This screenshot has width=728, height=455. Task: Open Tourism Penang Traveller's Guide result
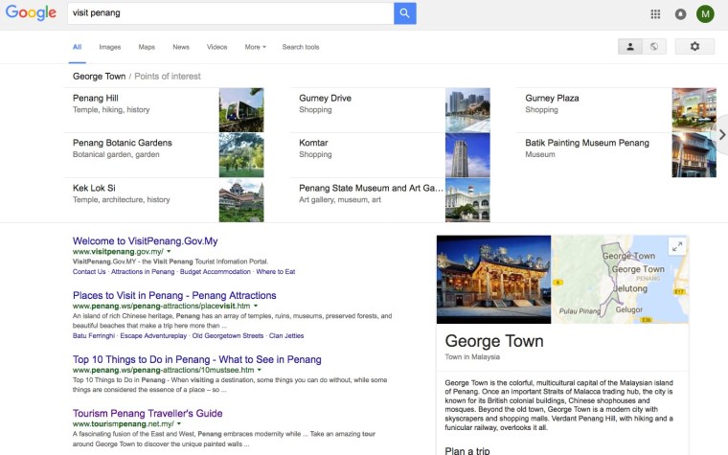(x=148, y=413)
